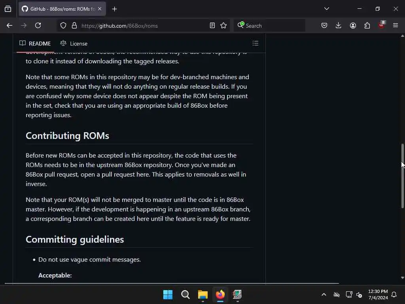Click the "Acceptable:" label text
Screen dimensions: 405x304
(x=55, y=275)
